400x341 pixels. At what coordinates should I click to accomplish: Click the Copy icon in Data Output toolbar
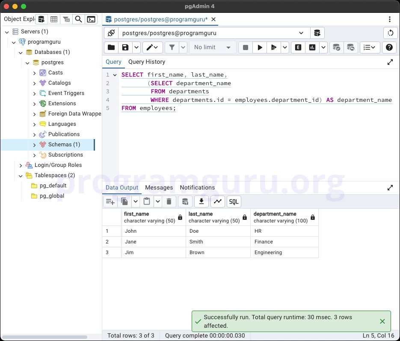(x=124, y=202)
